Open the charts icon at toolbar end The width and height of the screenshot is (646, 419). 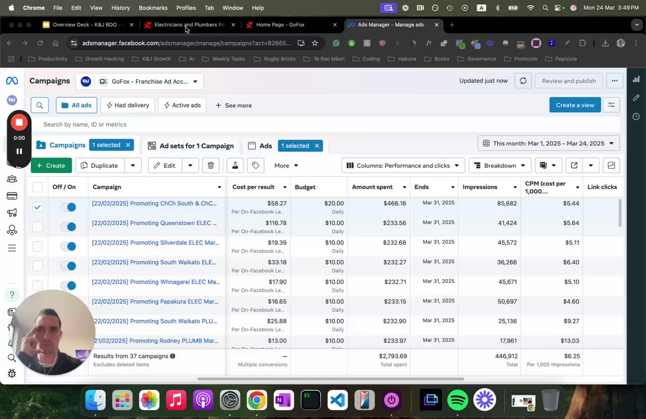(x=611, y=165)
